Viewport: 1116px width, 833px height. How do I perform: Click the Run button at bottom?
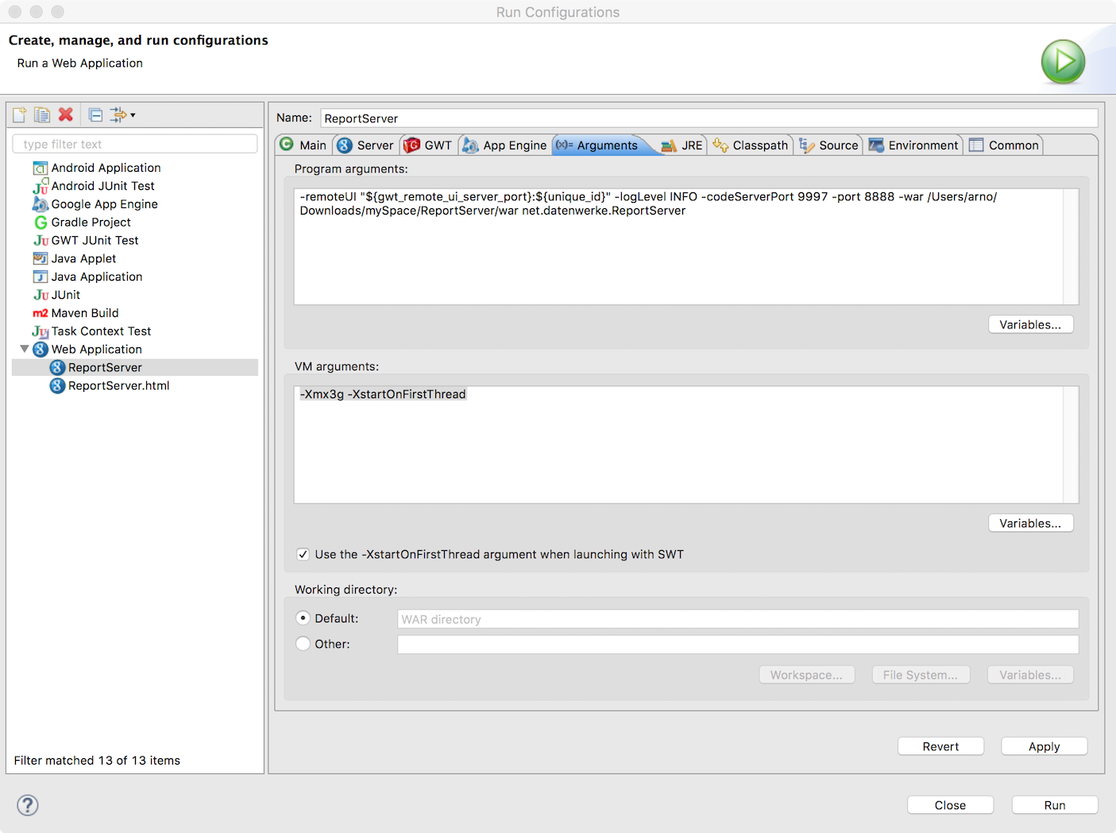[x=1055, y=805]
